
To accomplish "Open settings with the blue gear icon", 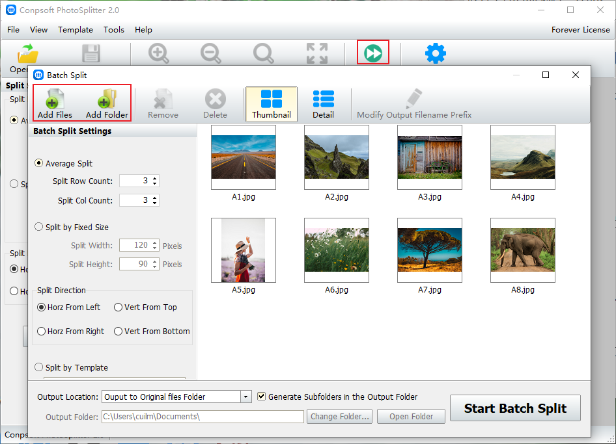I will [x=435, y=53].
